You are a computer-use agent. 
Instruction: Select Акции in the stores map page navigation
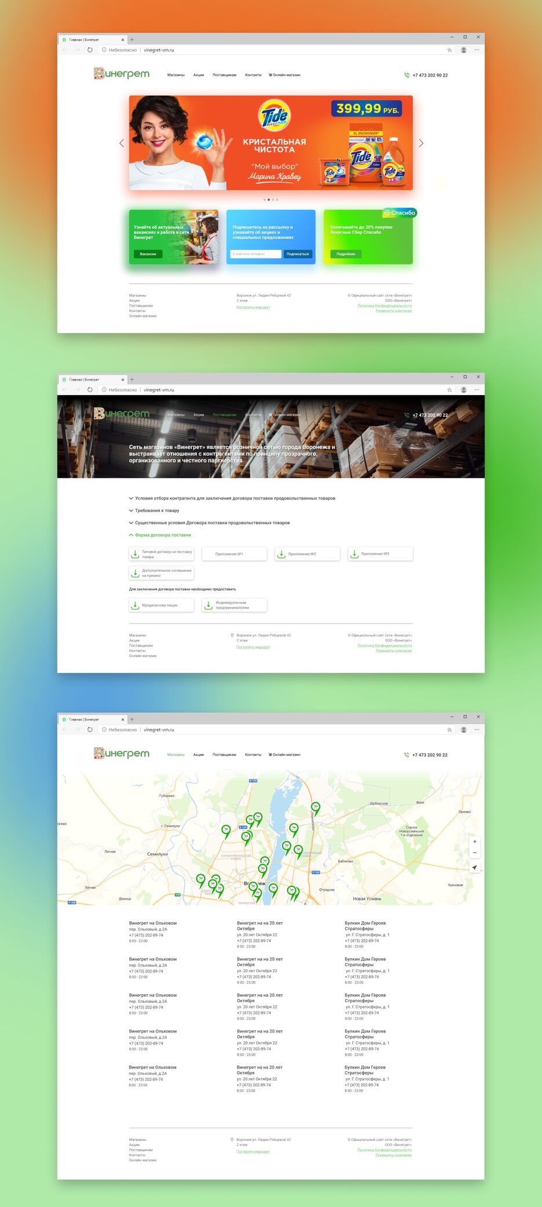(x=199, y=755)
